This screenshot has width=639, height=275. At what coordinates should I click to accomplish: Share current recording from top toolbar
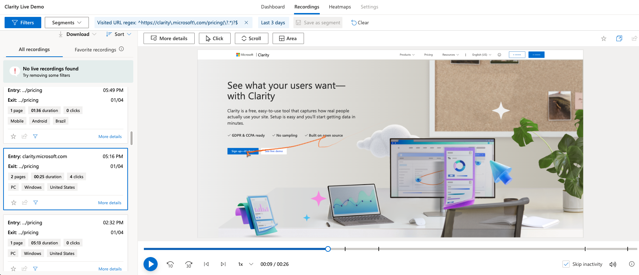[x=634, y=38]
